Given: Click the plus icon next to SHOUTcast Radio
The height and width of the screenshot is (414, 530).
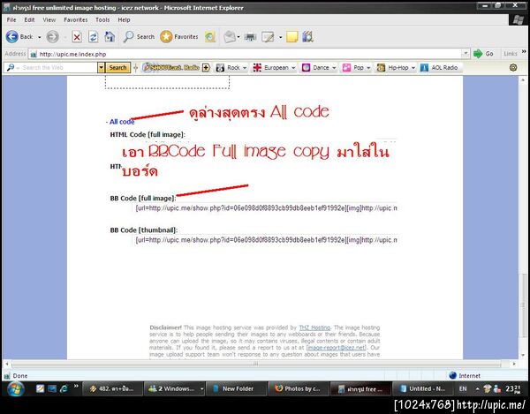Looking at the screenshot, I should [x=206, y=68].
